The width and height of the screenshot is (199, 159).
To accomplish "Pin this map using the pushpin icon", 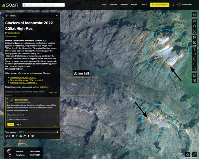I will (x=28, y=136).
